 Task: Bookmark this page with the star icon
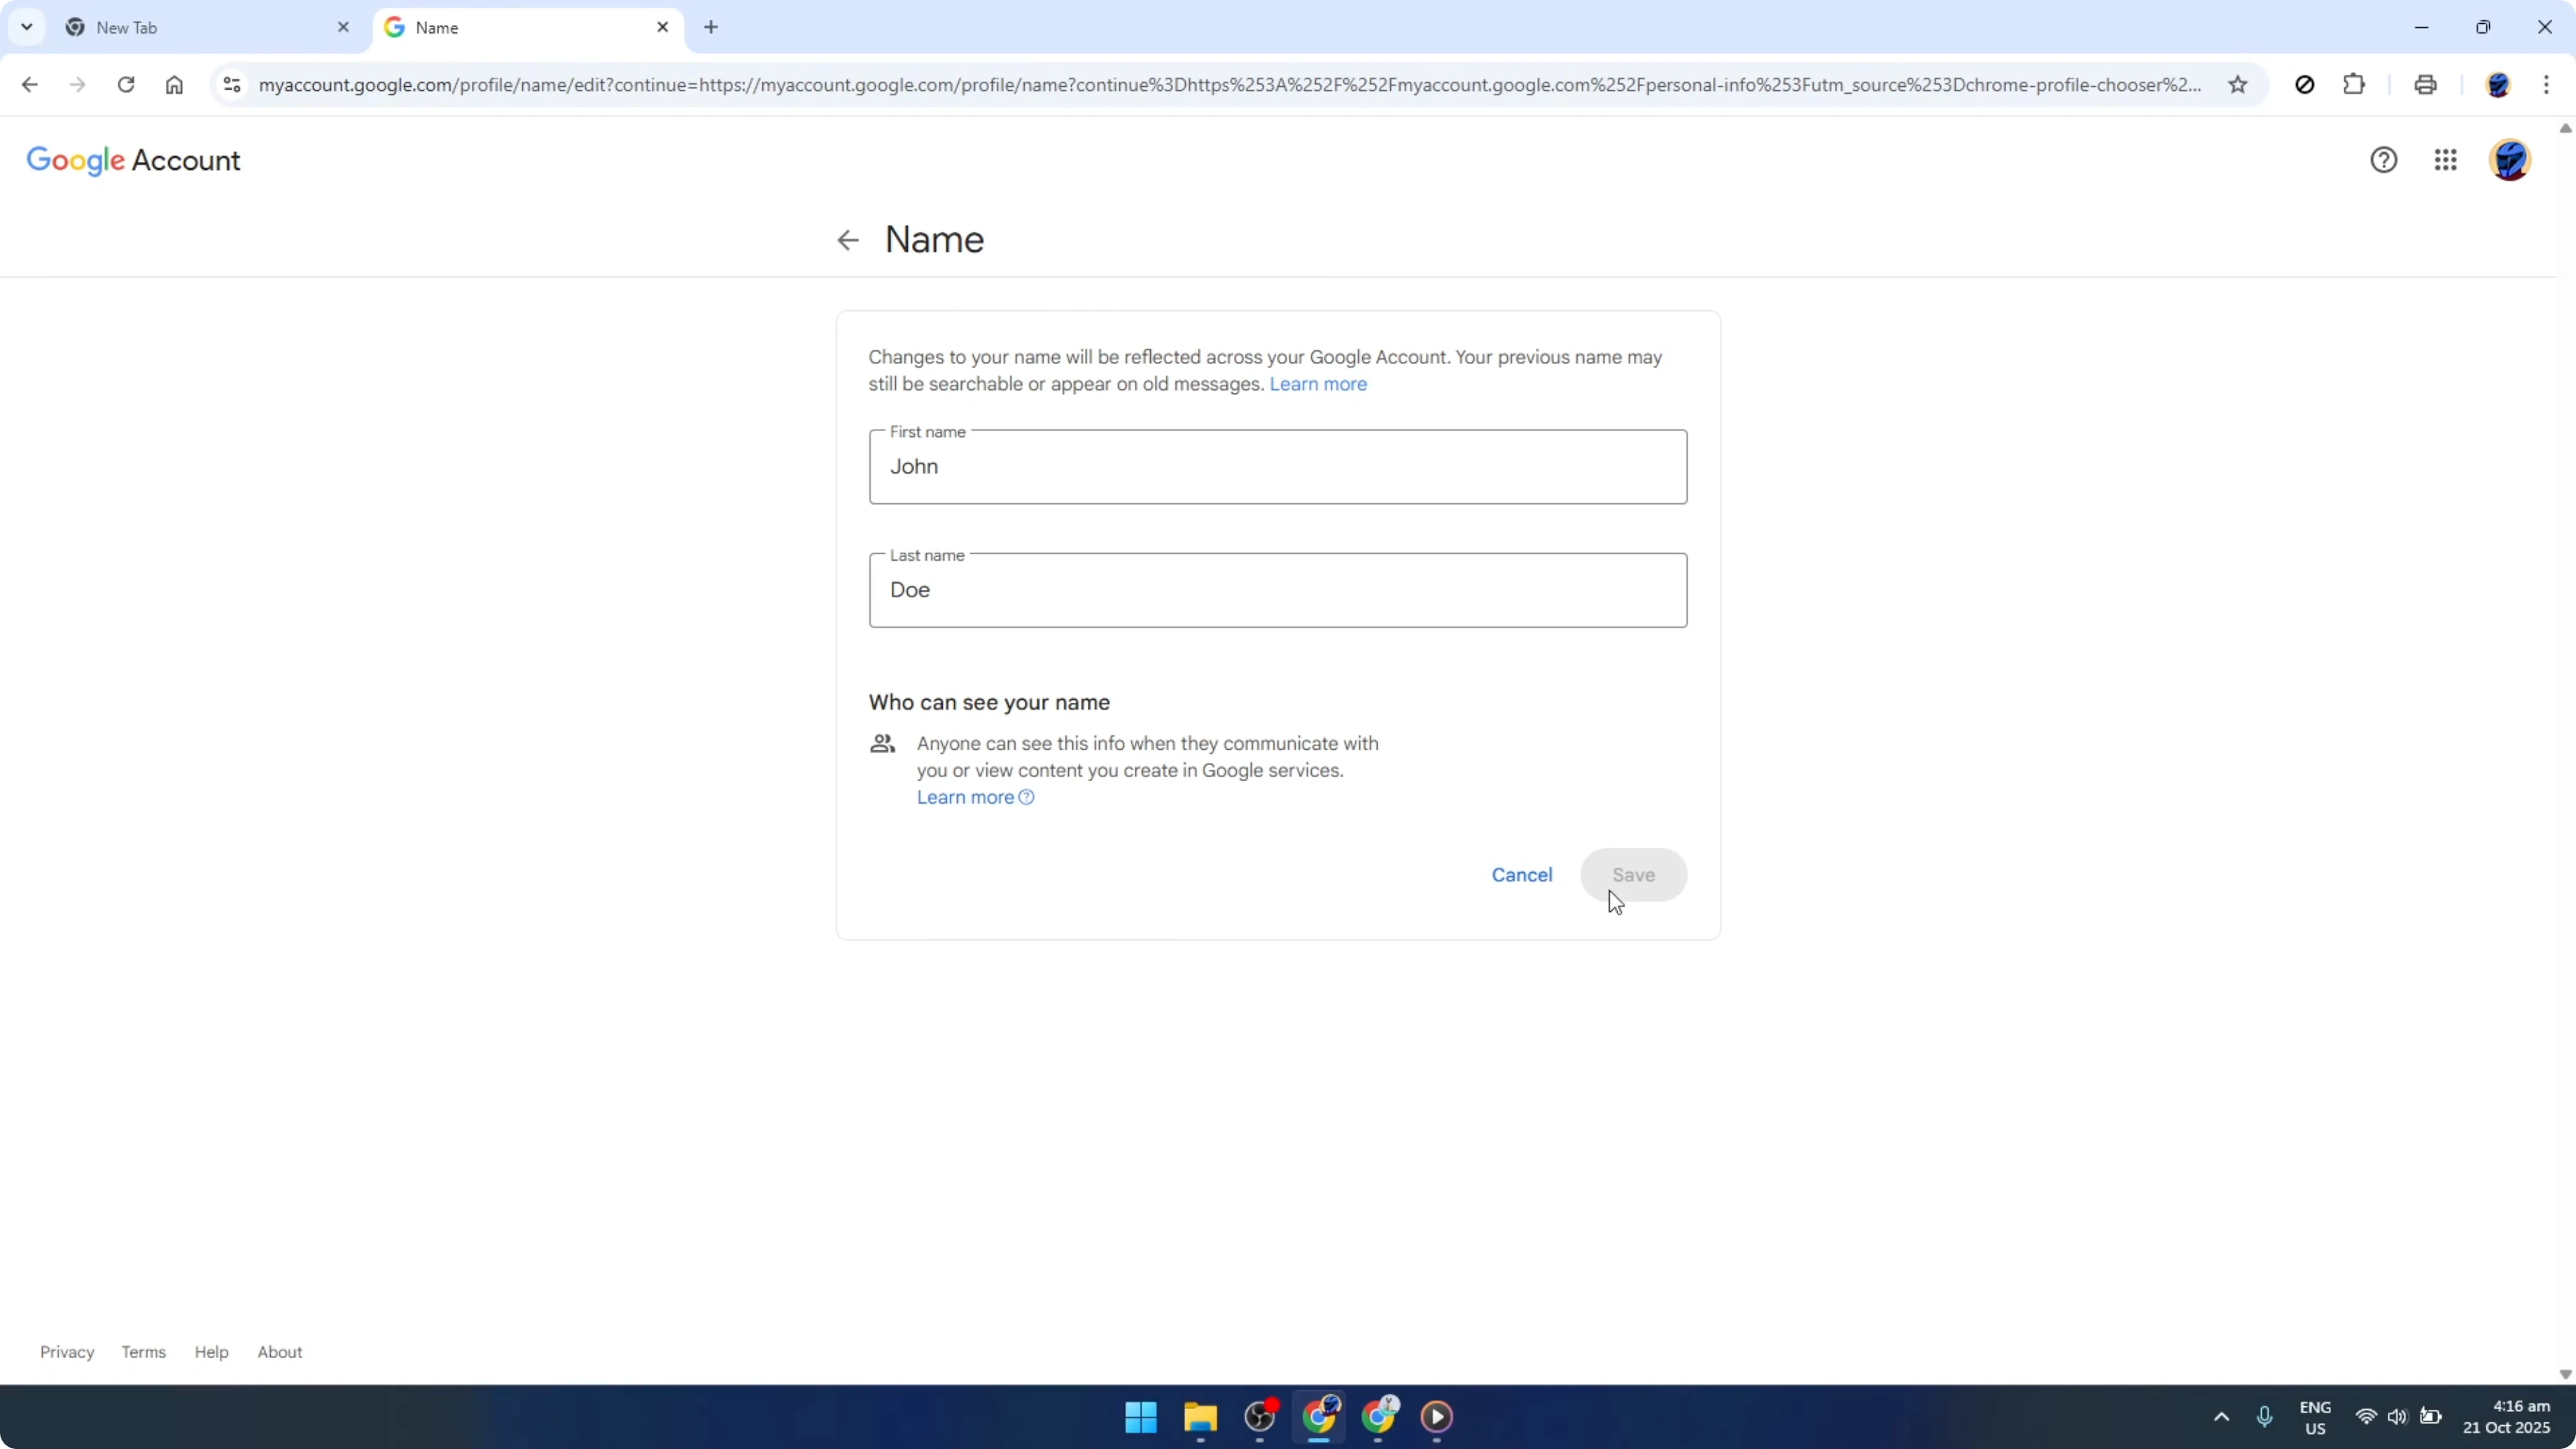[2238, 85]
